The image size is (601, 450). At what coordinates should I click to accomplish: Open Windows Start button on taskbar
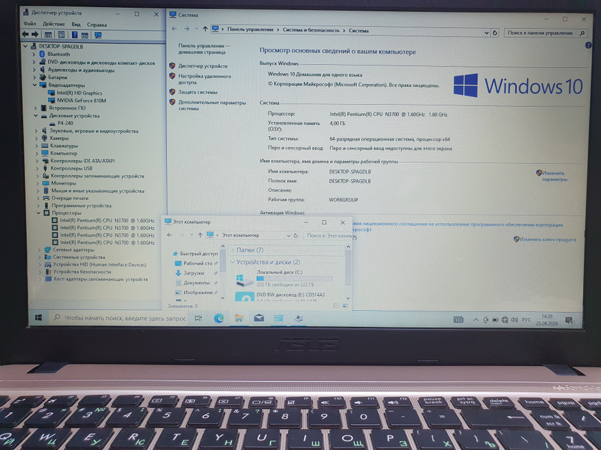click(38, 317)
